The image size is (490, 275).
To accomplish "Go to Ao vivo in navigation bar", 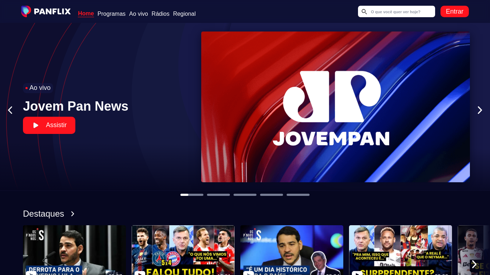I will click(x=138, y=14).
